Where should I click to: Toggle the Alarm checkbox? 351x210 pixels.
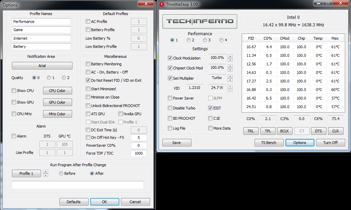pos(14,136)
